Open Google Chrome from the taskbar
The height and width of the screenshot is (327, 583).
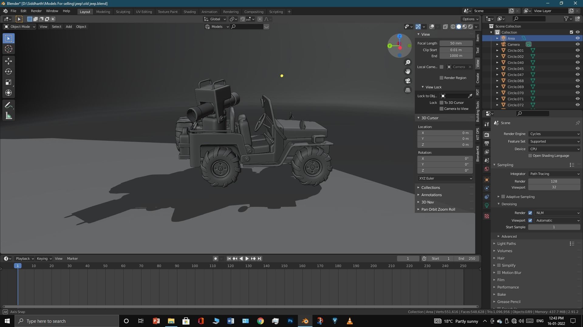tap(261, 321)
